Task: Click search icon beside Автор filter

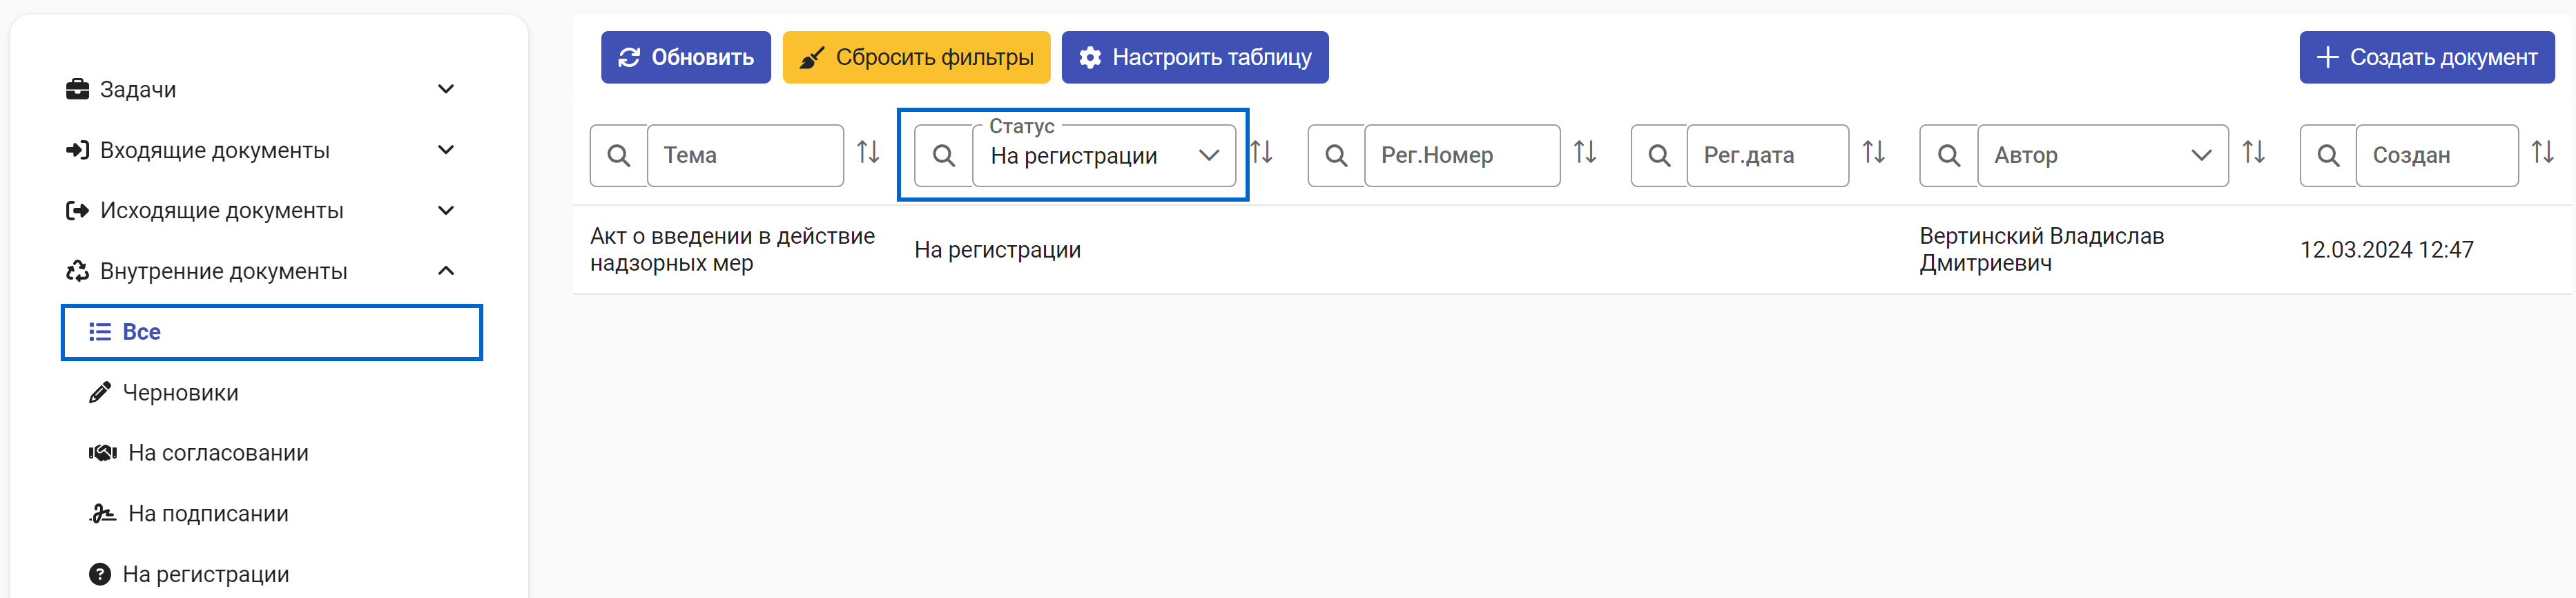Action: pyautogui.click(x=1948, y=155)
